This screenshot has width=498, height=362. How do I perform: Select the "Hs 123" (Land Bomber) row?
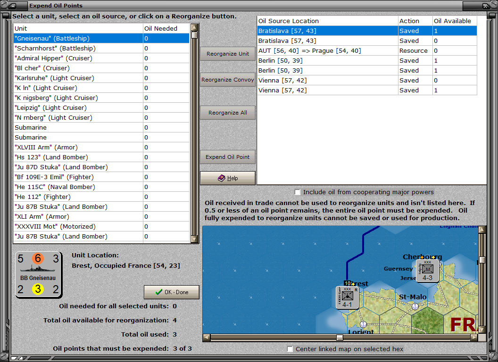pos(101,157)
